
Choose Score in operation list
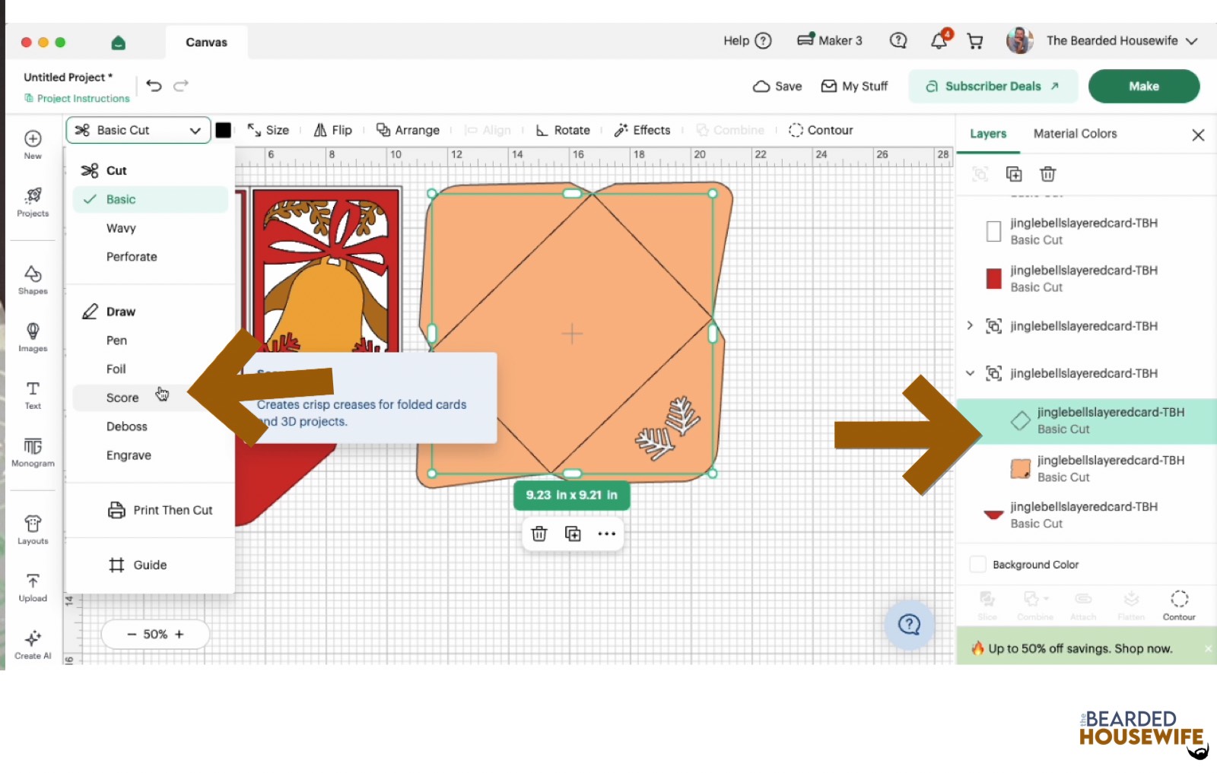122,398
